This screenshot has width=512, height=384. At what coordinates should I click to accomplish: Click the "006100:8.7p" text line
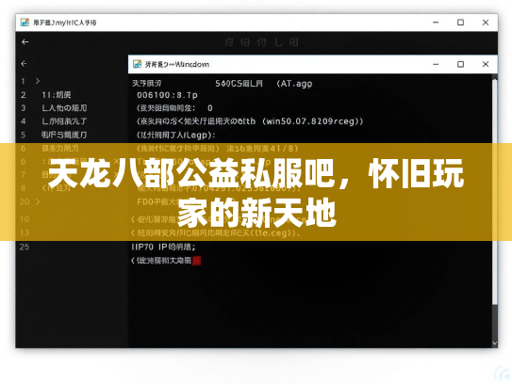(x=167, y=95)
